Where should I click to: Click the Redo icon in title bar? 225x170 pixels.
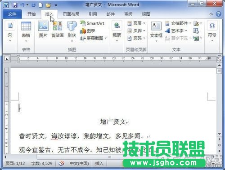[x=33, y=5]
